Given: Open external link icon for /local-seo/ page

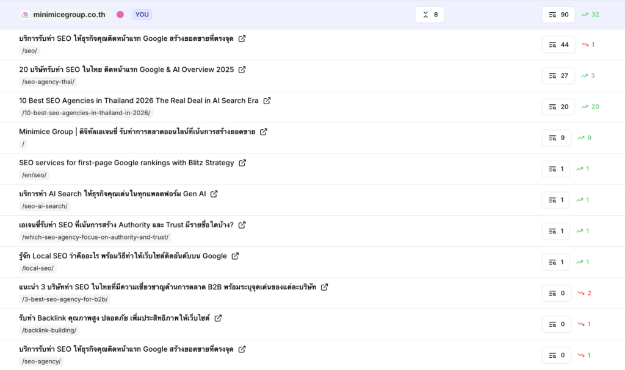Looking at the screenshot, I should pos(235,256).
